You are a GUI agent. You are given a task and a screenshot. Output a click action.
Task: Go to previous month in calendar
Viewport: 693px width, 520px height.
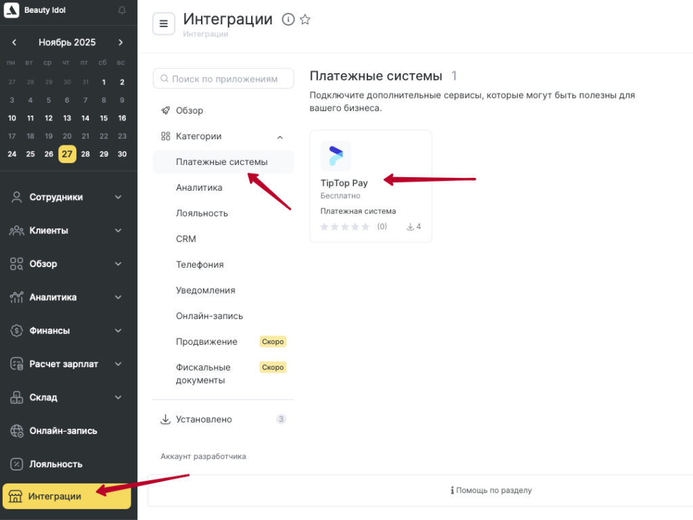tap(14, 43)
